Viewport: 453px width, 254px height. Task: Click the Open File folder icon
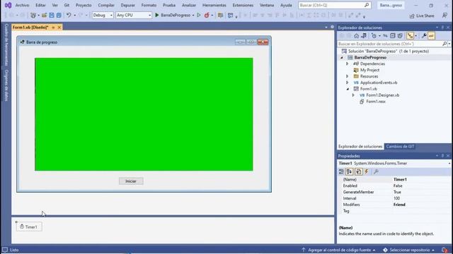[44, 16]
